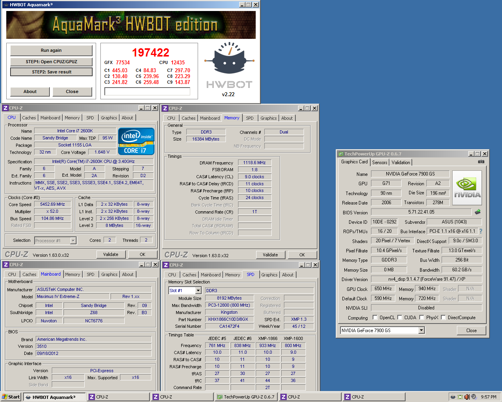Click the BIOS version 3510 field
Screen dimensions: 502x402
(94, 346)
